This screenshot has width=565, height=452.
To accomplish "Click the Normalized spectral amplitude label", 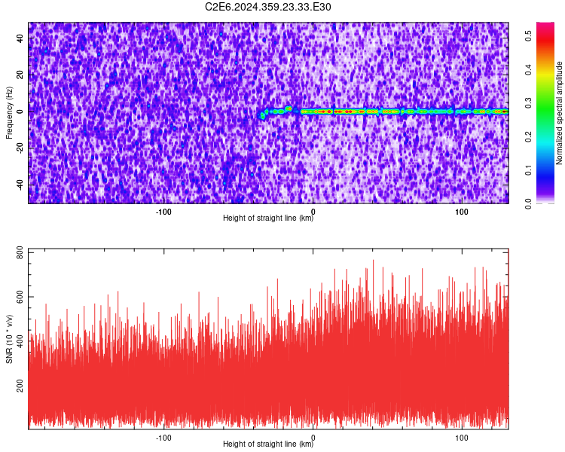I will [x=559, y=113].
